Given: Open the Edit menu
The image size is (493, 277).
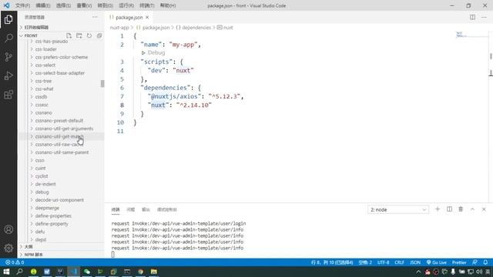Looking at the screenshot, I should tap(43, 5).
